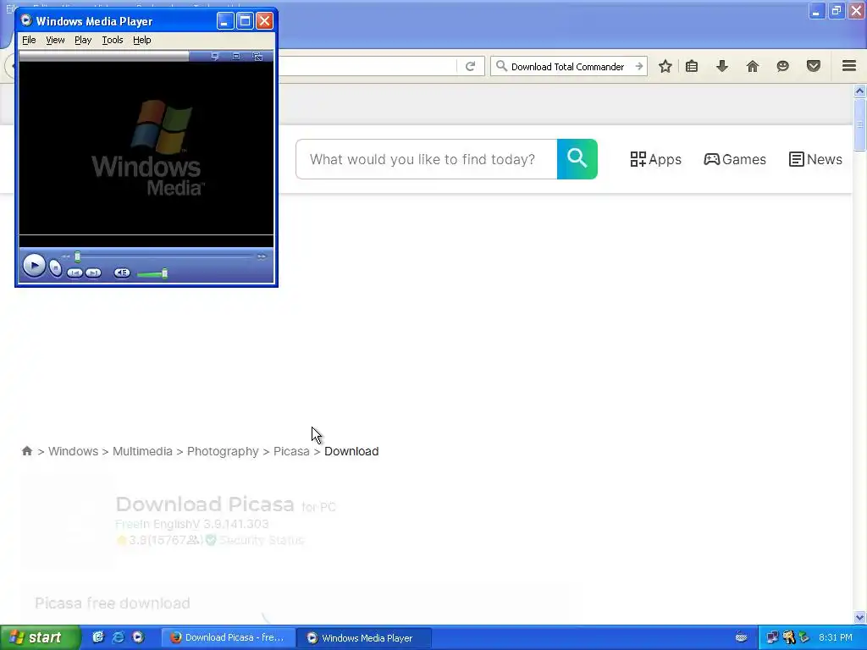Click the Photography breadcrumb link
Viewport: 867px width, 650px height.
click(223, 451)
